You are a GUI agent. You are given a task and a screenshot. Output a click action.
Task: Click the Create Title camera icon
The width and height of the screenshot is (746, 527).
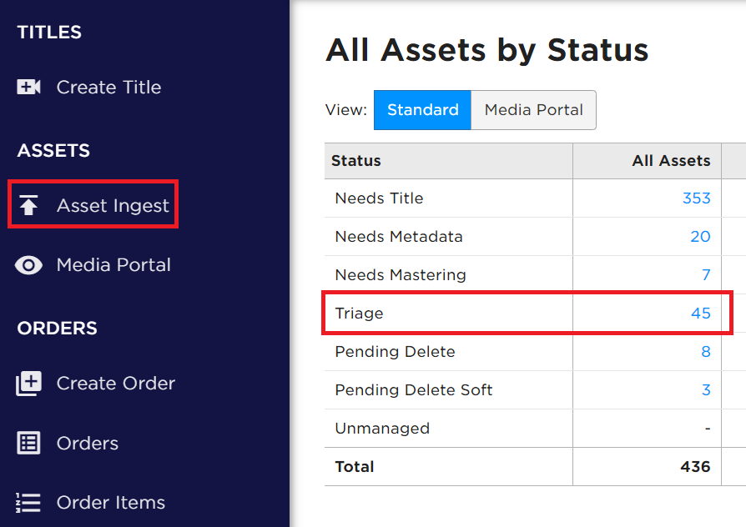pyautogui.click(x=28, y=87)
